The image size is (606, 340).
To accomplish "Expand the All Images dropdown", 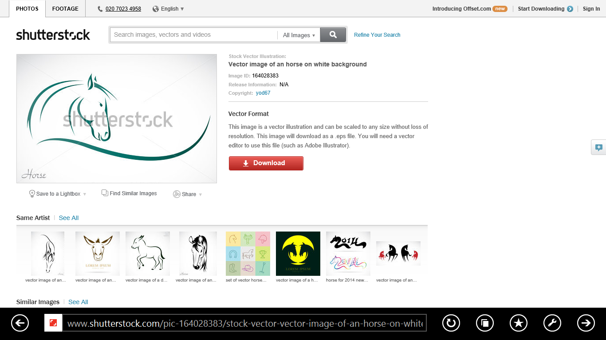I will 299,35.
